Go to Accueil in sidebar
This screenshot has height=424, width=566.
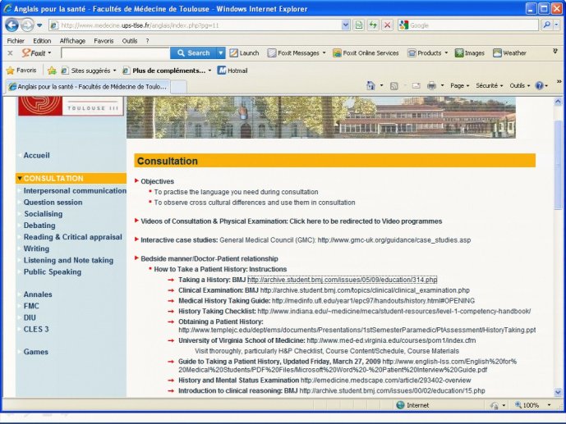pyautogui.click(x=36, y=155)
